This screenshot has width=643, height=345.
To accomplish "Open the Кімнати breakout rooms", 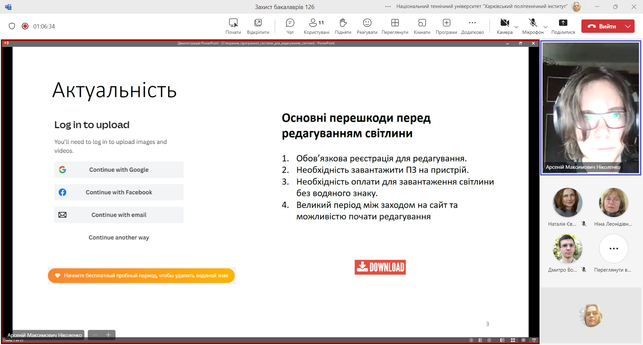I will coord(422,26).
